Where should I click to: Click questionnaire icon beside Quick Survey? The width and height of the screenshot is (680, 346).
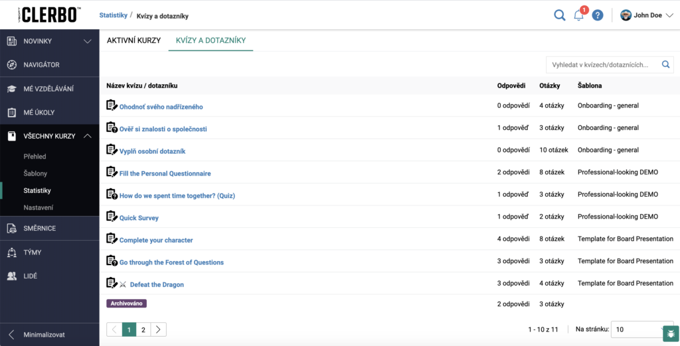click(x=112, y=216)
